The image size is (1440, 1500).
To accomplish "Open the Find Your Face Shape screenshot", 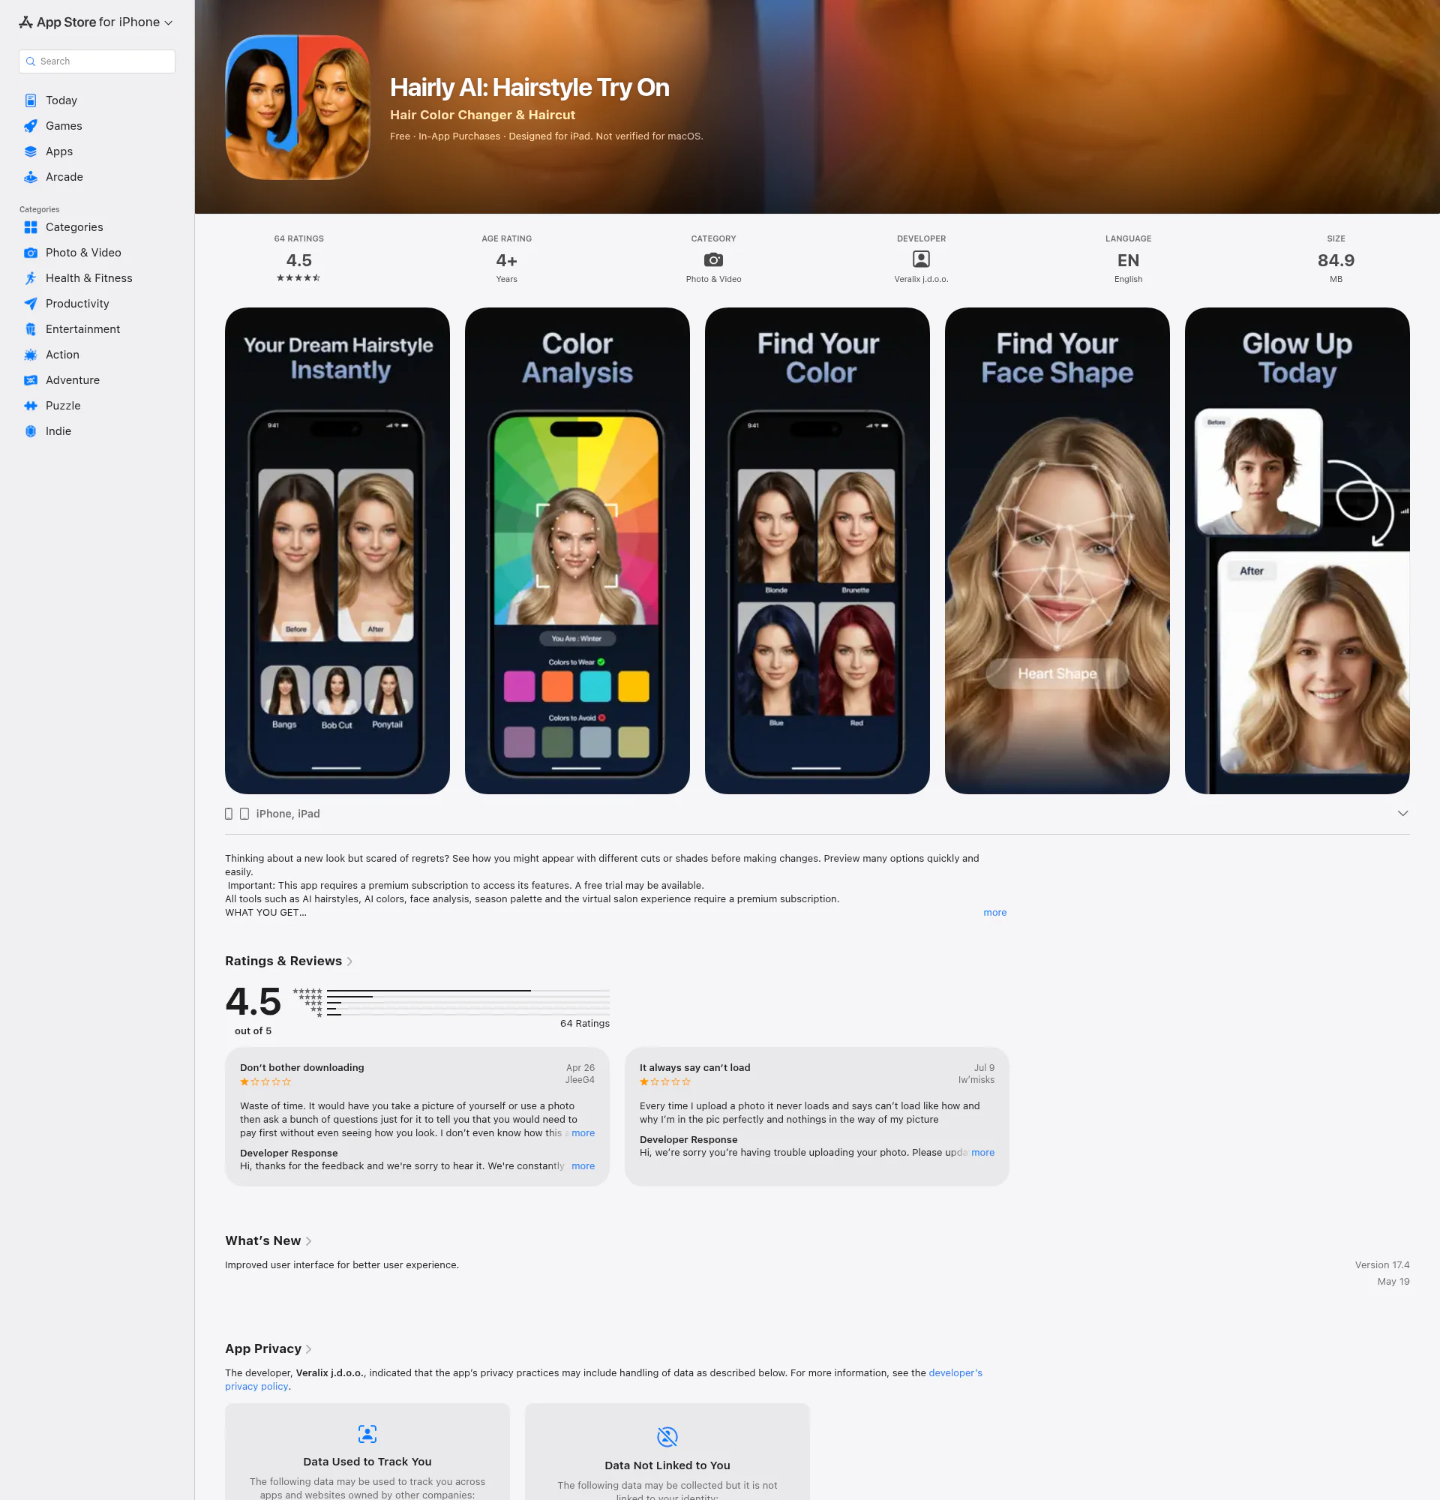I will (1057, 551).
